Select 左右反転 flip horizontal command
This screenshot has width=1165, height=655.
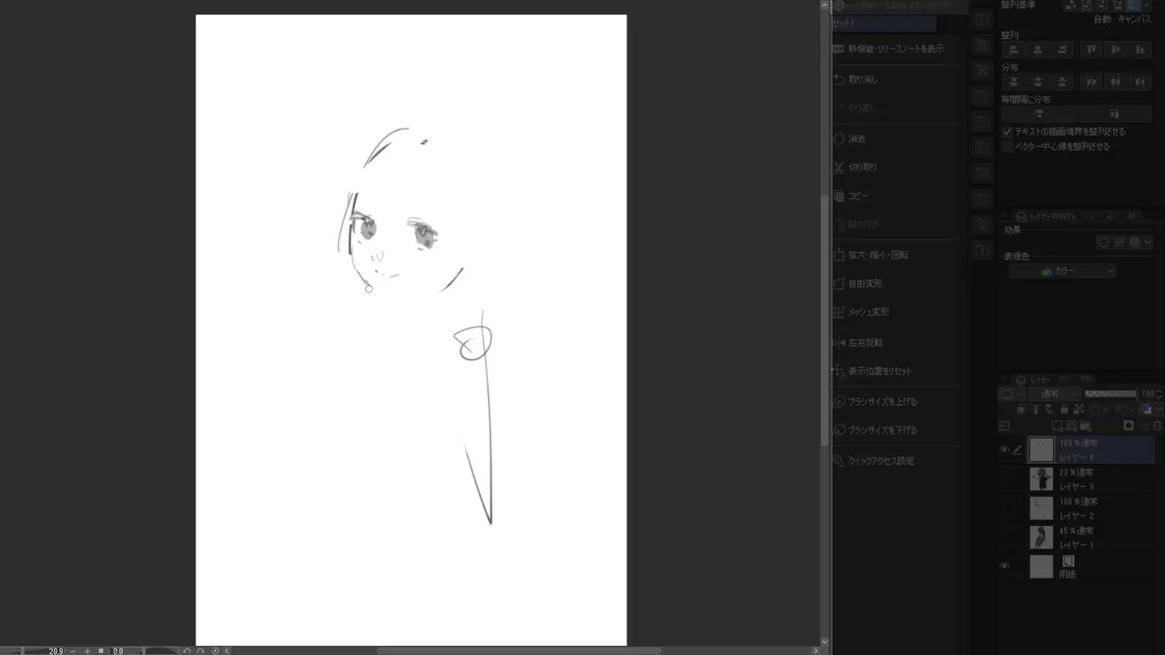click(x=897, y=343)
